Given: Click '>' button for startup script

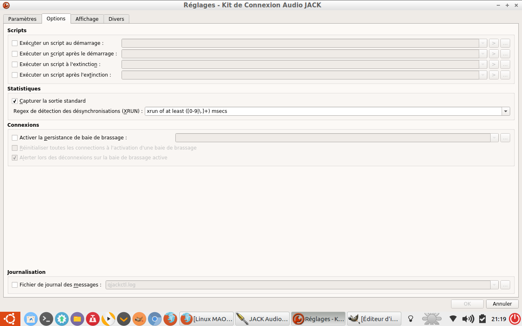Looking at the screenshot, I should coord(494,43).
